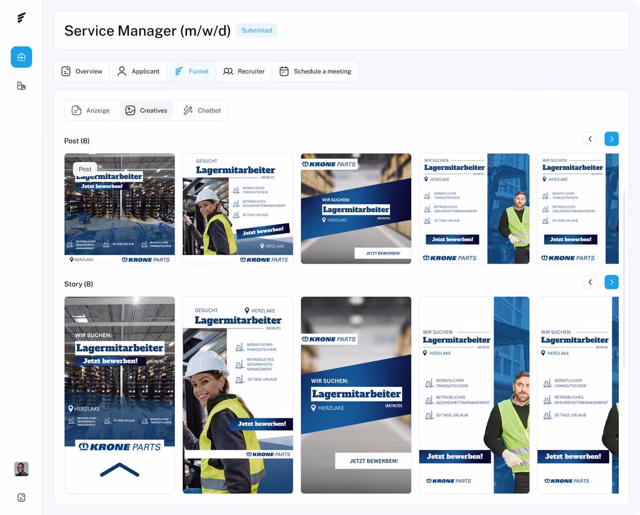Open Story creative with woman in helmet
The height and width of the screenshot is (515, 640).
(x=238, y=395)
